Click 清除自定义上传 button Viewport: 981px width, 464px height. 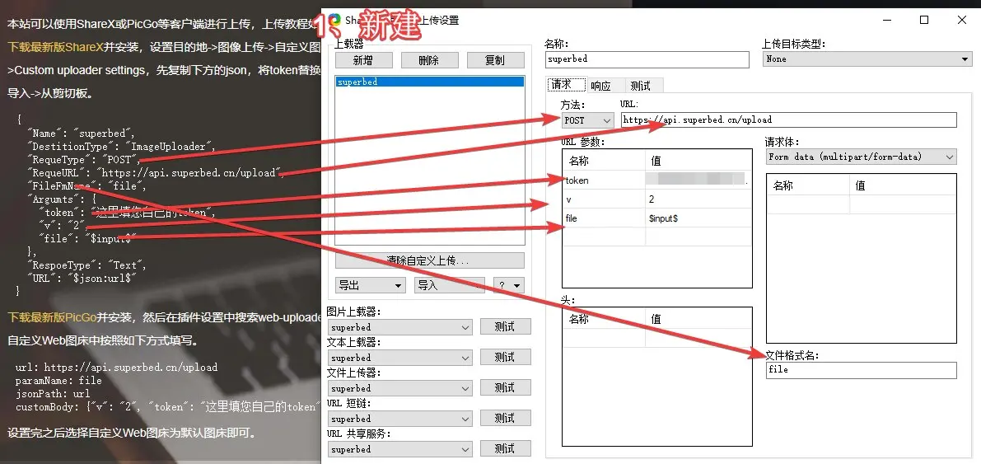point(430,260)
